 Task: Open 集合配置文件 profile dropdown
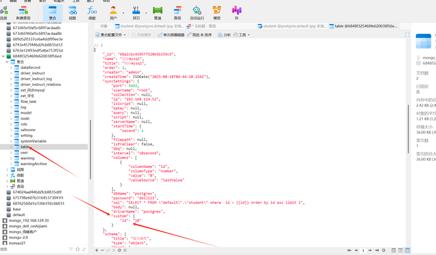pyautogui.click(x=111, y=35)
